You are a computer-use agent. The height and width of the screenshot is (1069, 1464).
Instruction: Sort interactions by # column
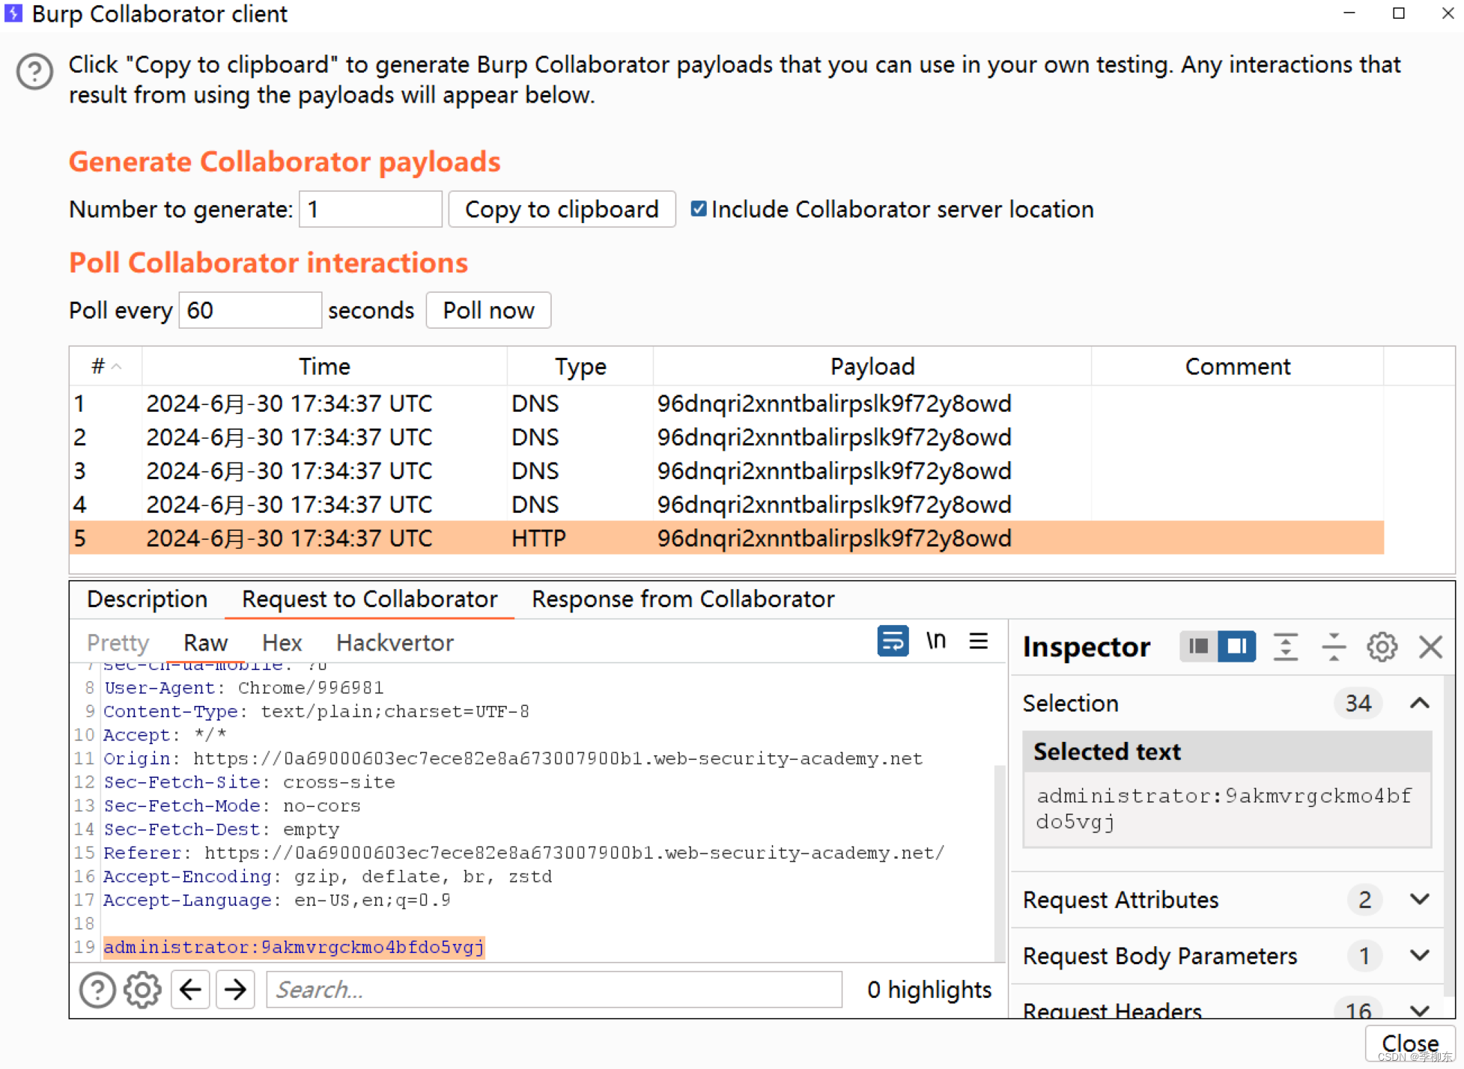pos(106,366)
